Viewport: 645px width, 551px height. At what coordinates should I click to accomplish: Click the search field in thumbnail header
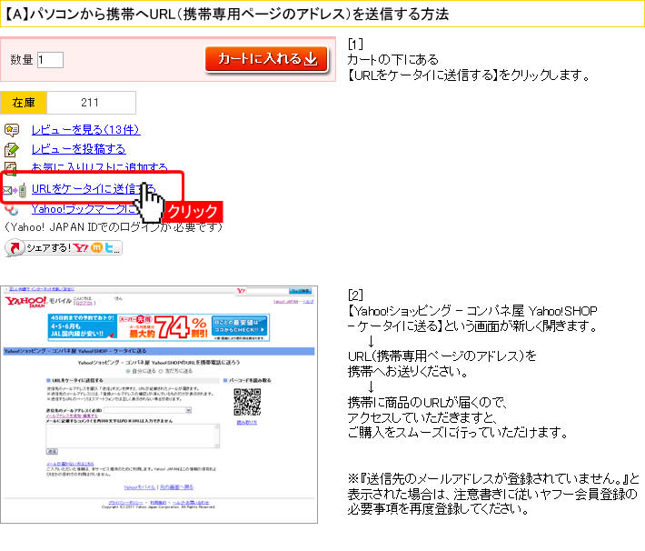click(267, 291)
